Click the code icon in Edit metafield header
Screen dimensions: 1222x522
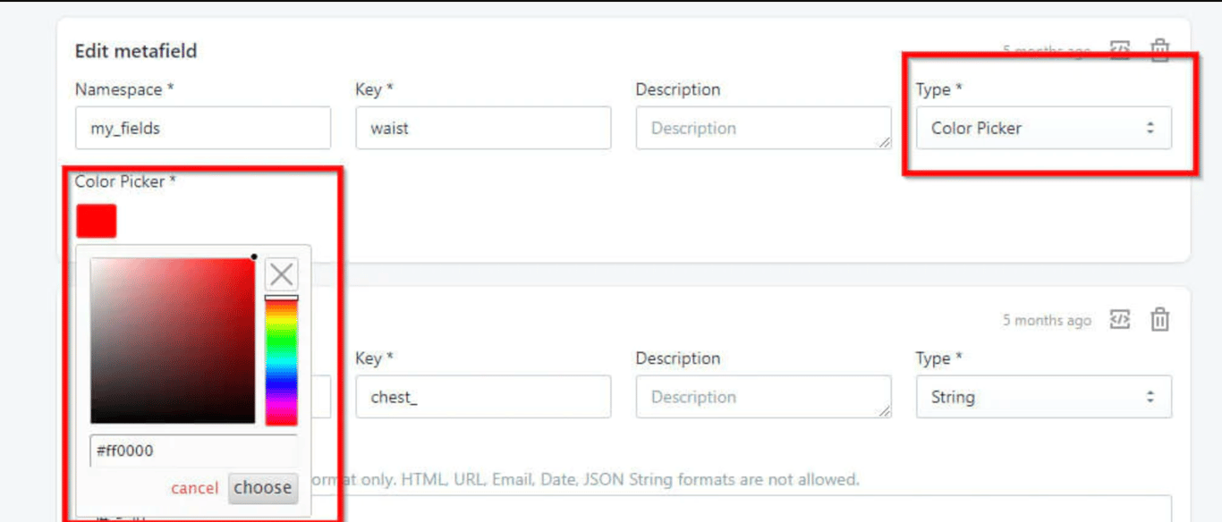coord(1120,50)
